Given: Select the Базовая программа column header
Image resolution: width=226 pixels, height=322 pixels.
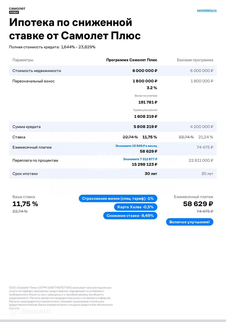Looking at the screenshot, I should (195, 60).
